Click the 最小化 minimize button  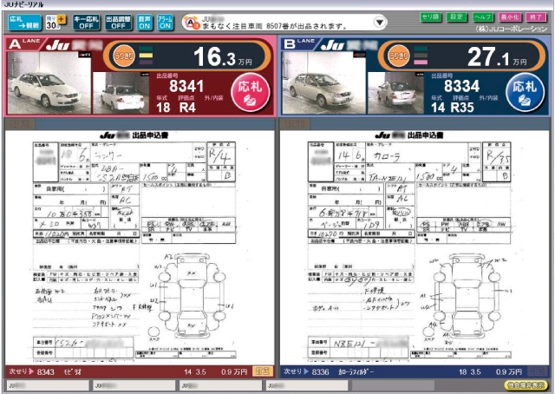[x=509, y=16]
